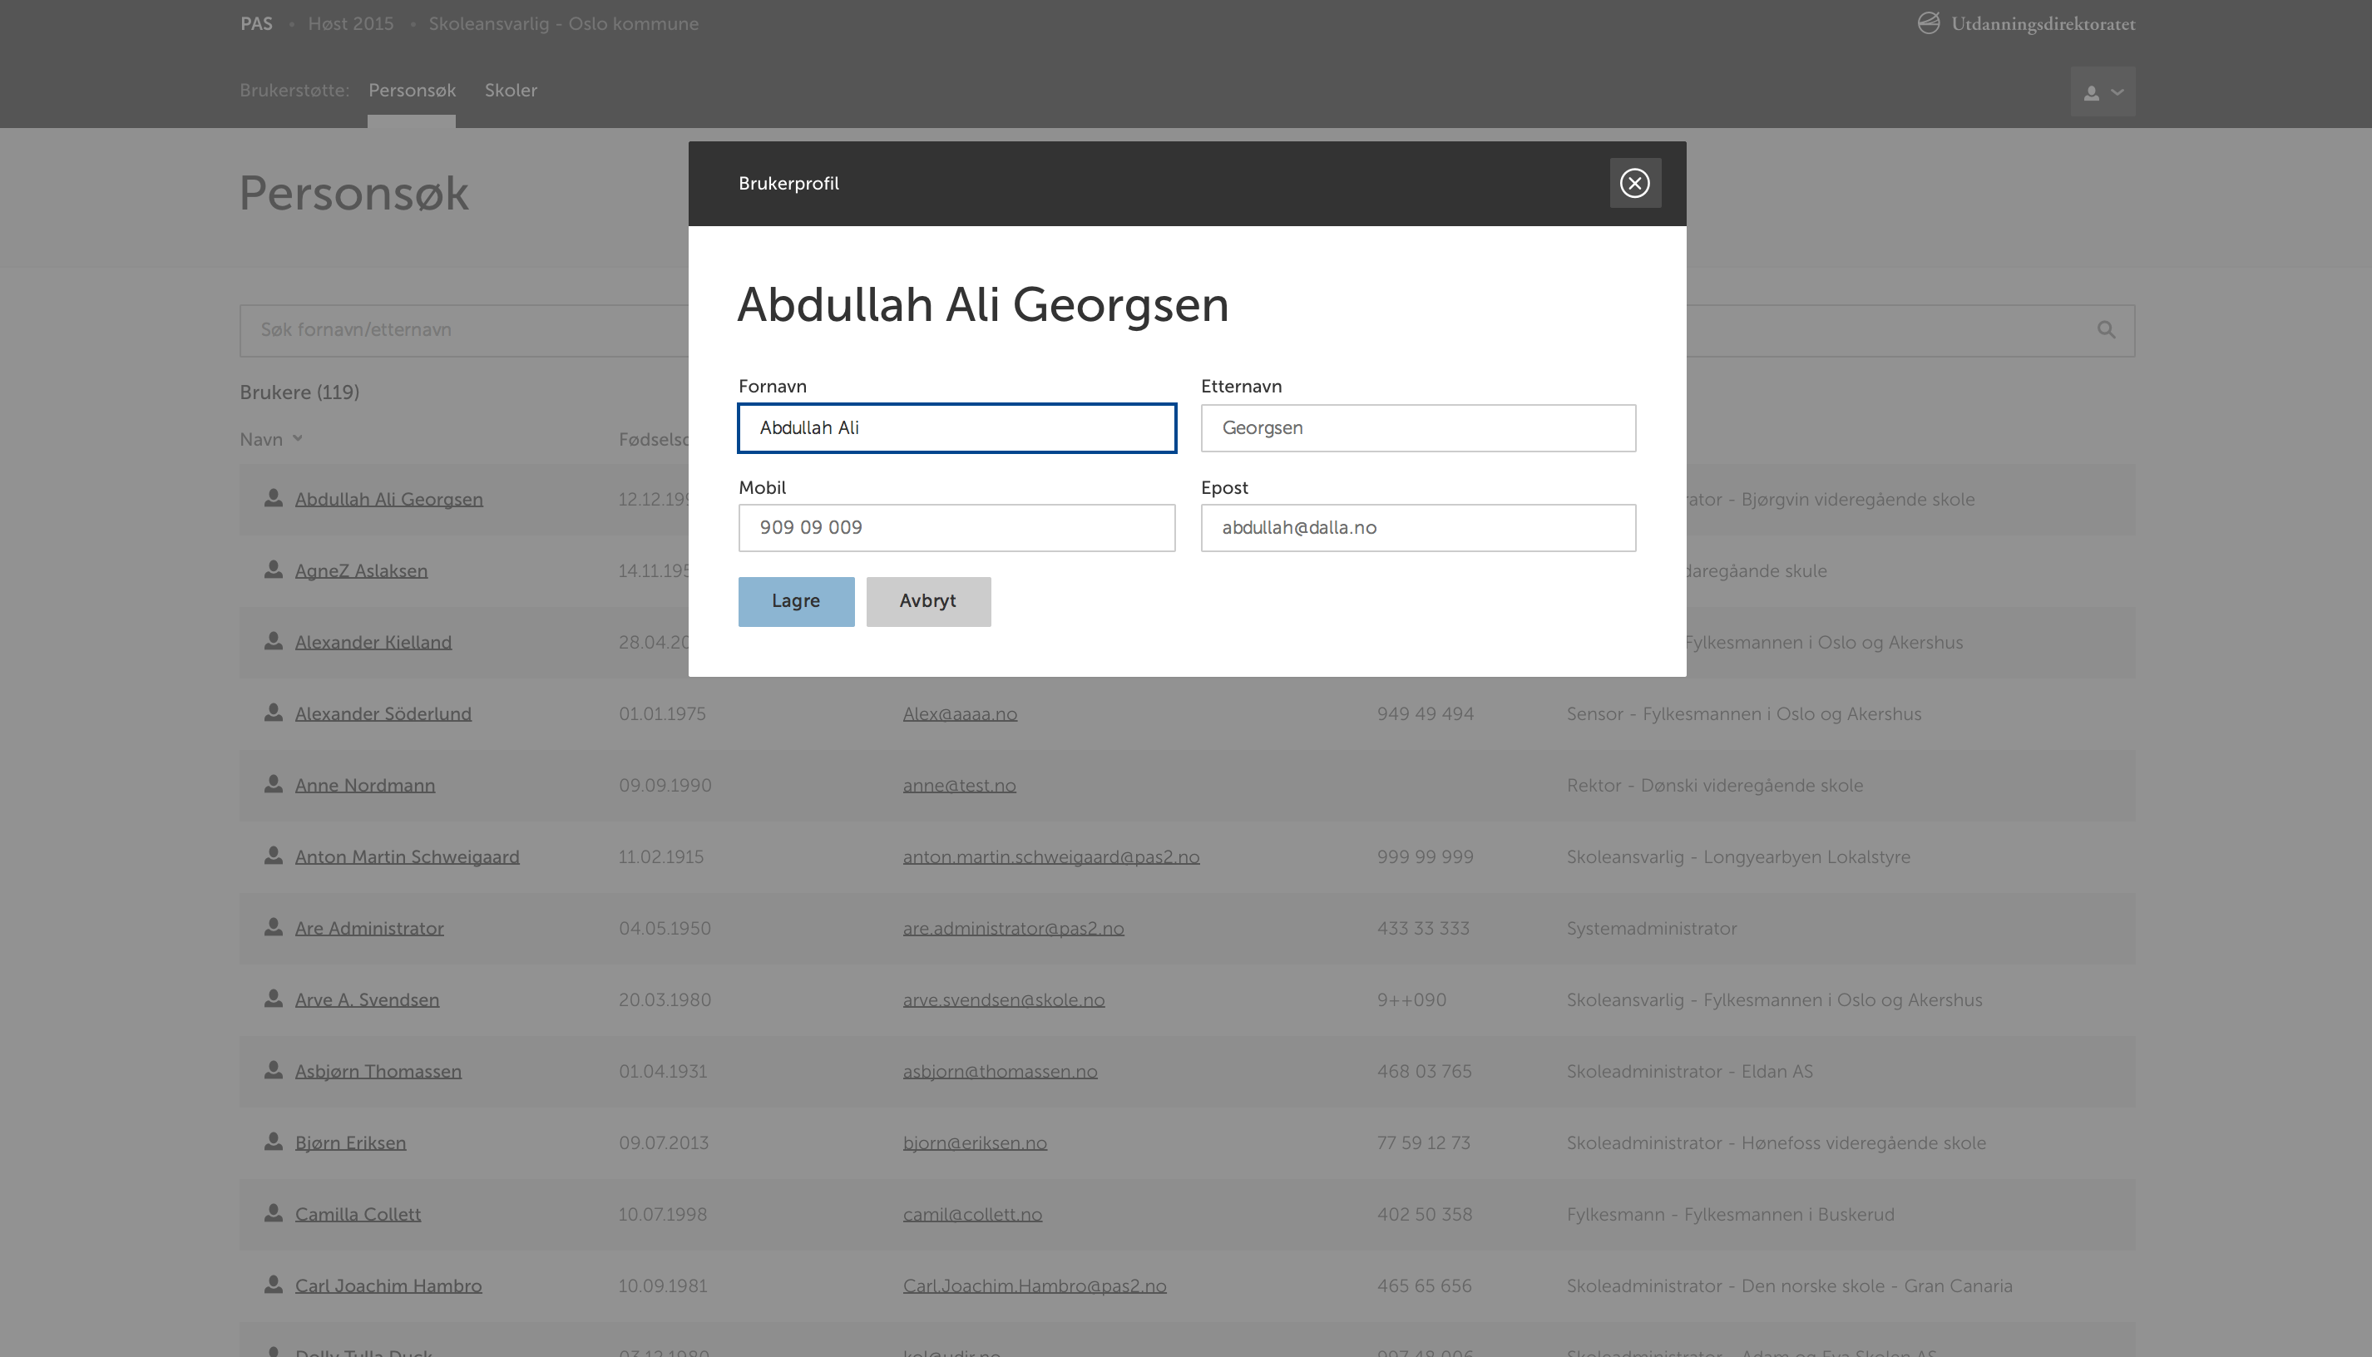Open Alexander Söderlund user link

pyautogui.click(x=383, y=714)
